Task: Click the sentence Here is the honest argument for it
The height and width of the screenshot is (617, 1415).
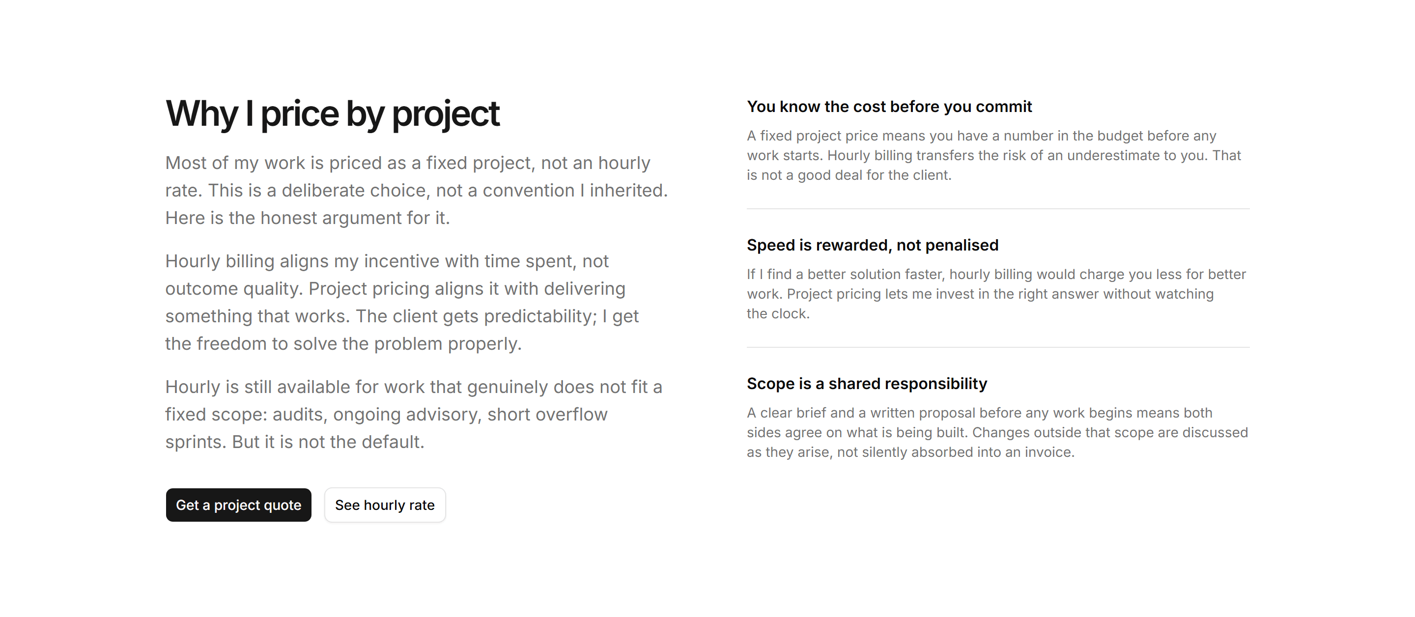Action: 308,218
